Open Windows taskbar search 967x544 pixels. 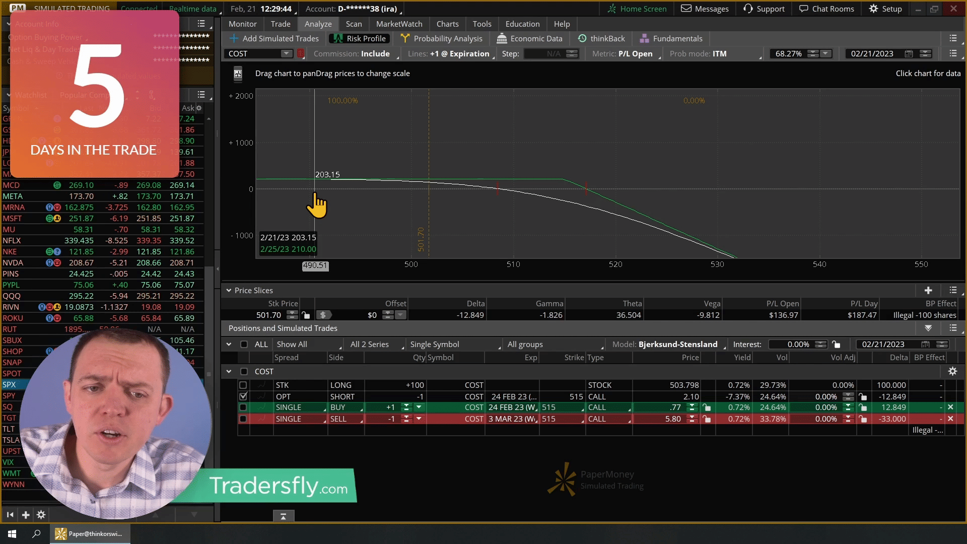(36, 534)
